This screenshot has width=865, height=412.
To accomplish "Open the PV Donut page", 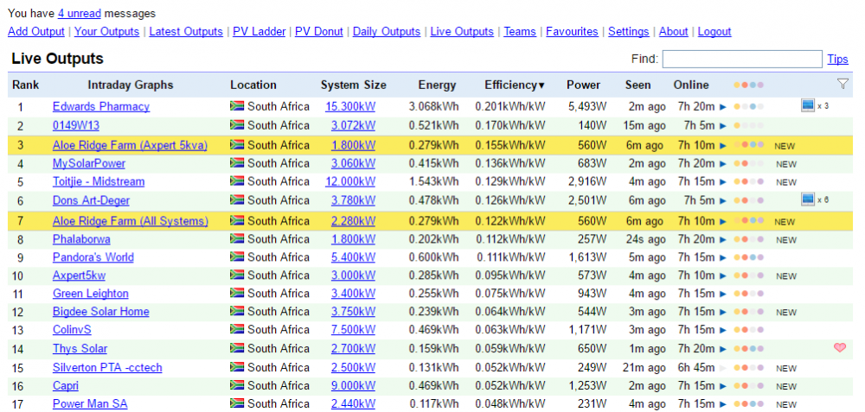I will coord(319,31).
